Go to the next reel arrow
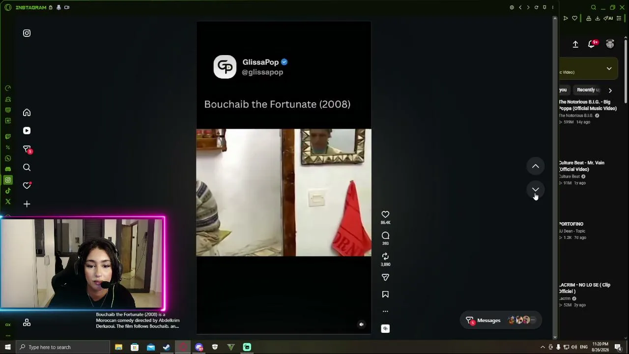 pos(536,190)
